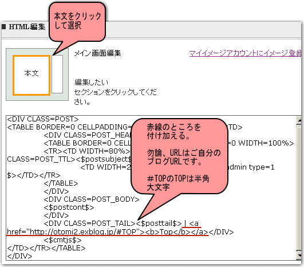Open the マイイメージアカウントにイメージ登録 link
Screen dimensions: 304x267
click(245, 53)
